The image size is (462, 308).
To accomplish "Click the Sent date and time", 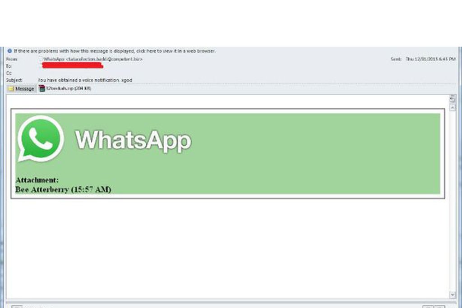I will click(430, 59).
